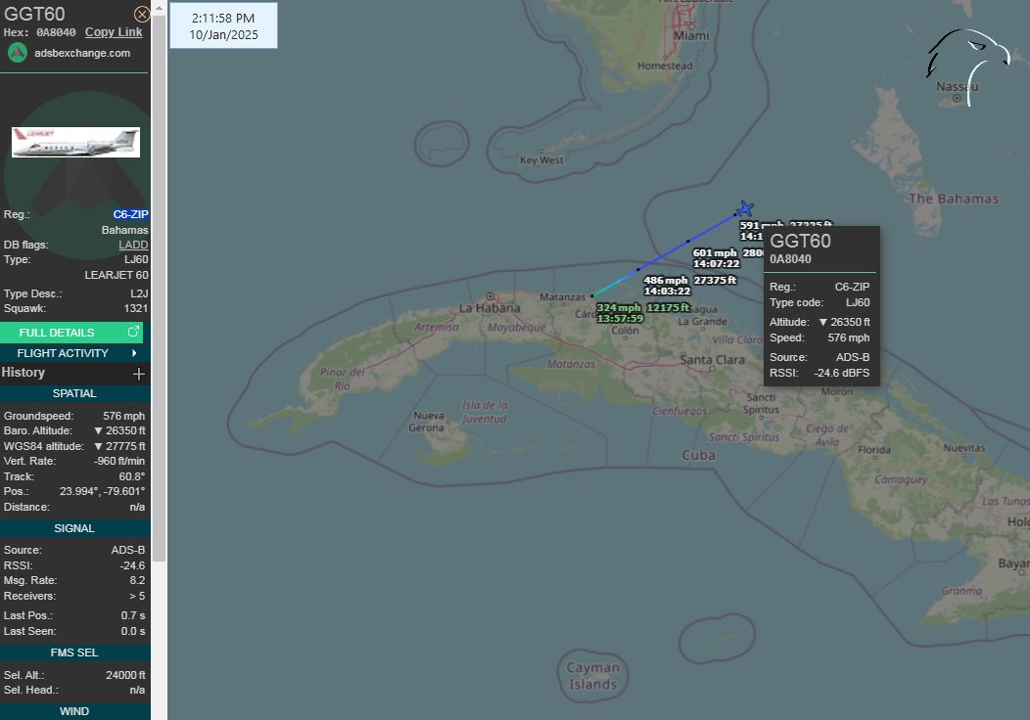This screenshot has height=720, width=1030.
Task: Click the adsbexchange.com logo icon
Action: (17, 53)
